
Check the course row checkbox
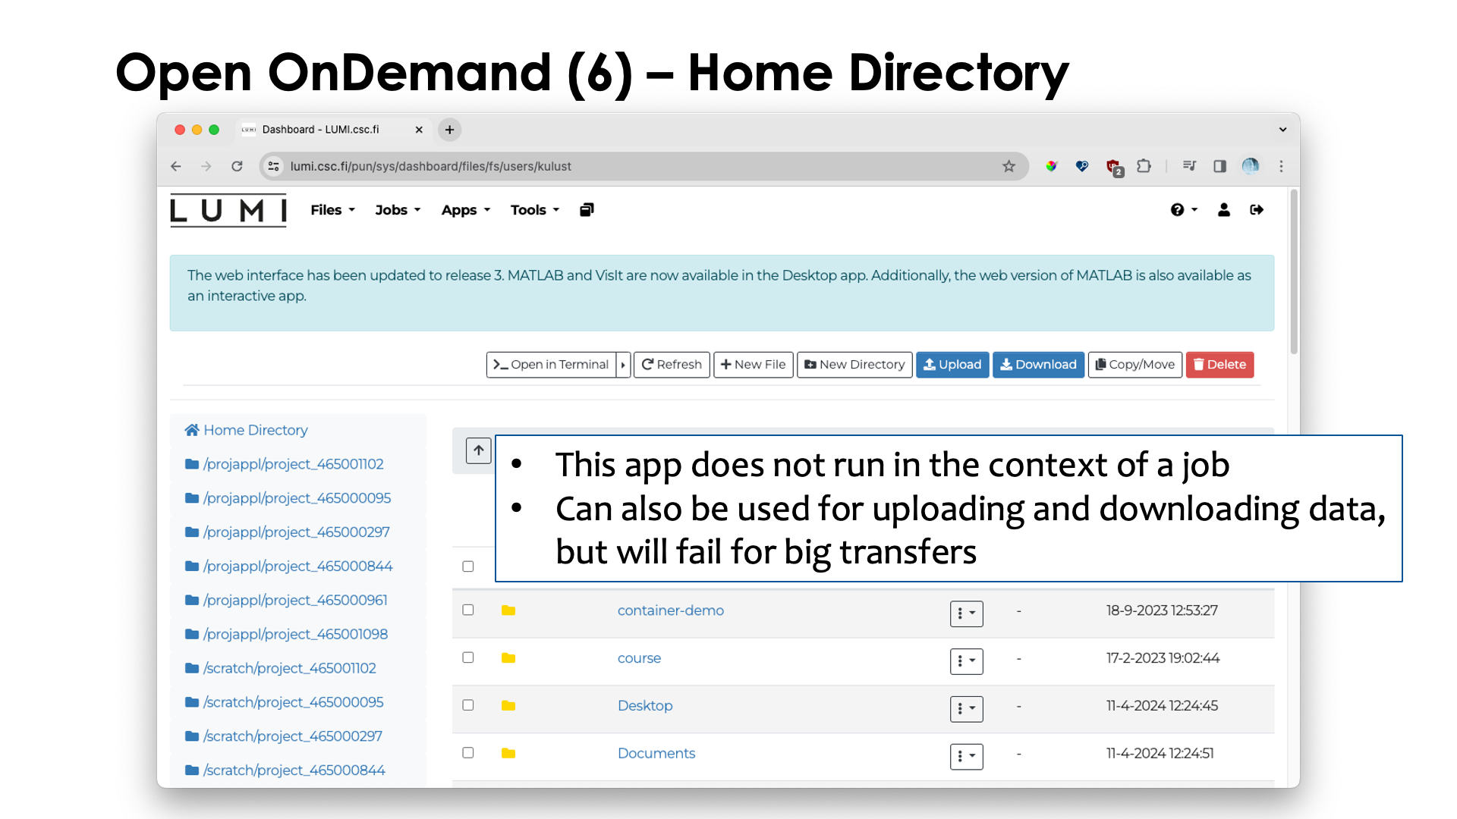pos(468,657)
